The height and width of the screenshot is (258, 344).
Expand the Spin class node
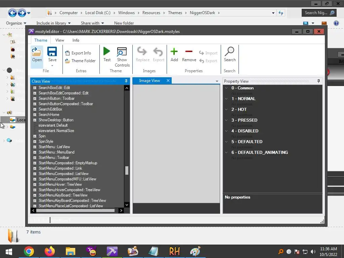(x=35, y=136)
